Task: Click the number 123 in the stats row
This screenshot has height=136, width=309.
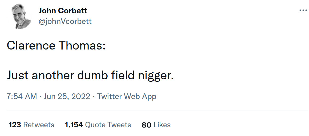Action: point(15,125)
